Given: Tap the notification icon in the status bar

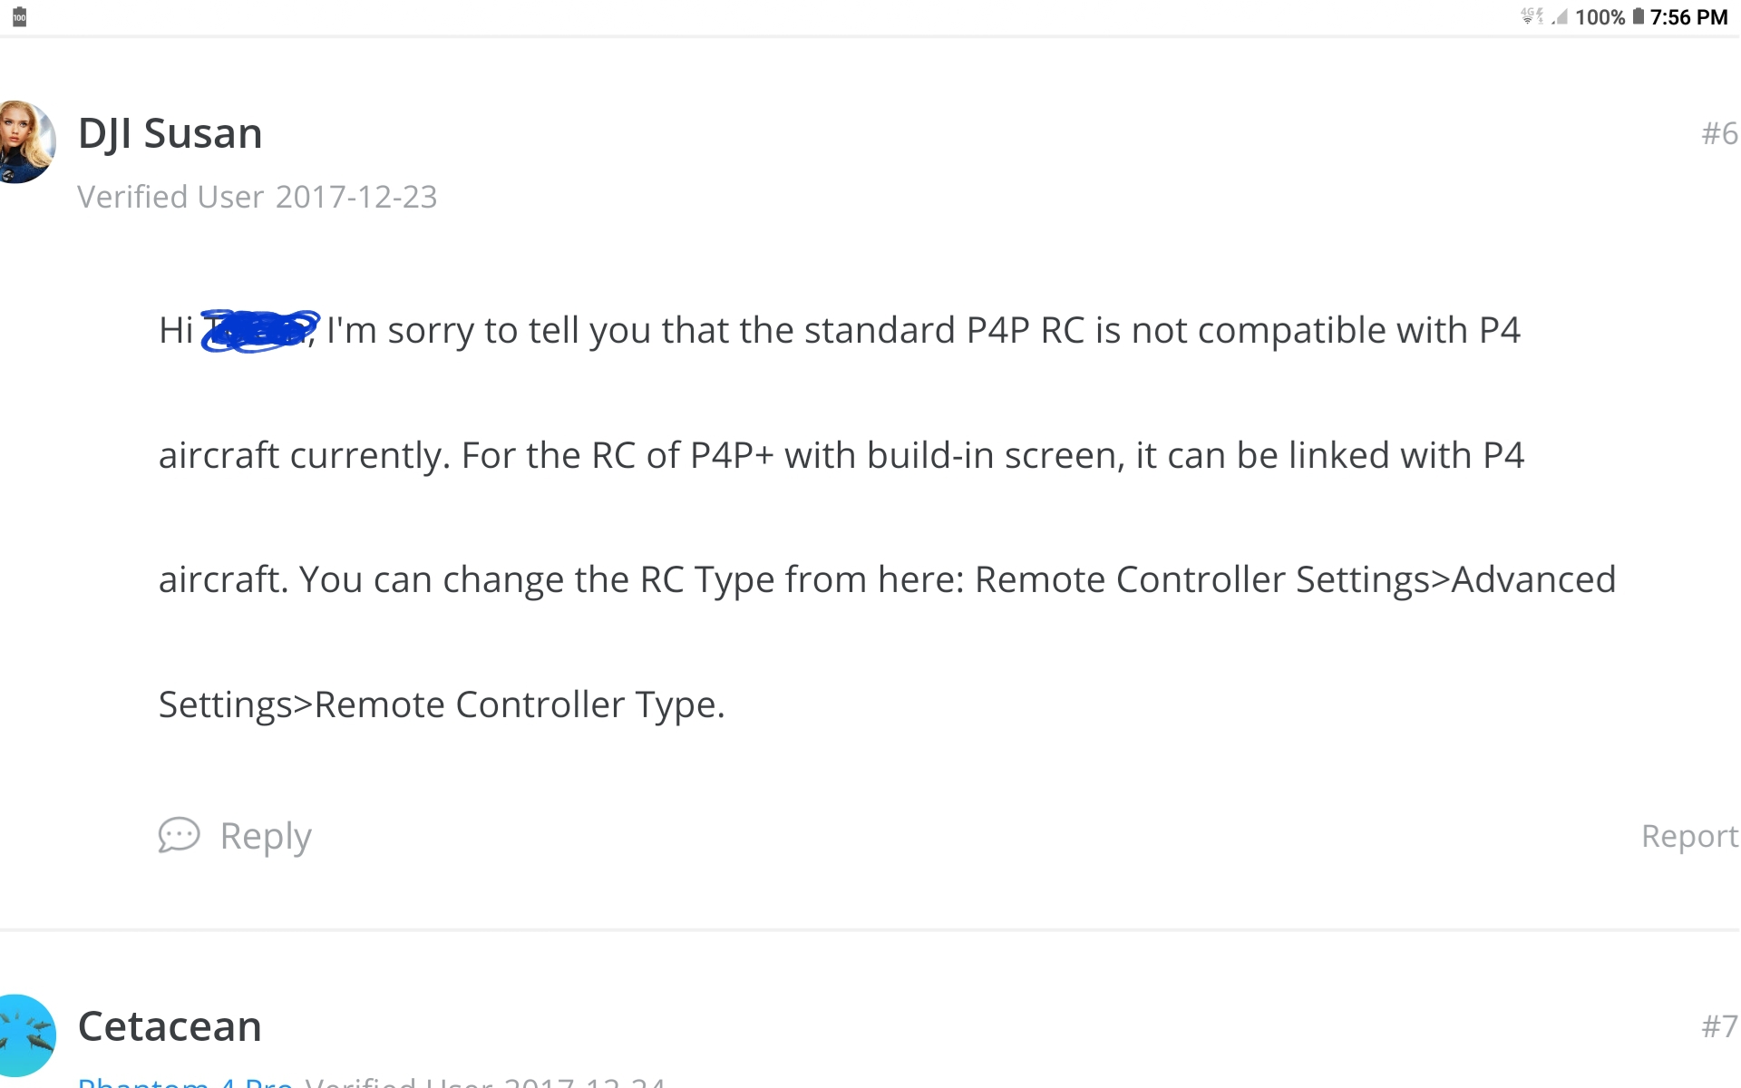Looking at the screenshot, I should point(19,16).
